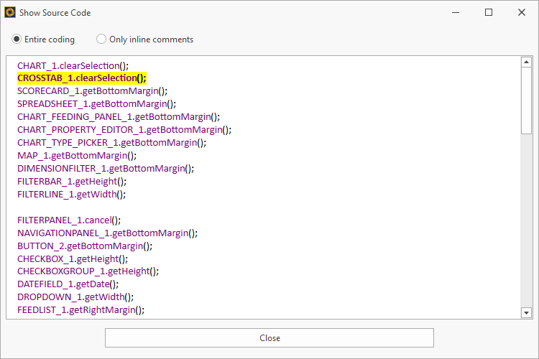Click the DATEFIELD_1.getDate code line
This screenshot has height=359, width=539.
(x=68, y=284)
